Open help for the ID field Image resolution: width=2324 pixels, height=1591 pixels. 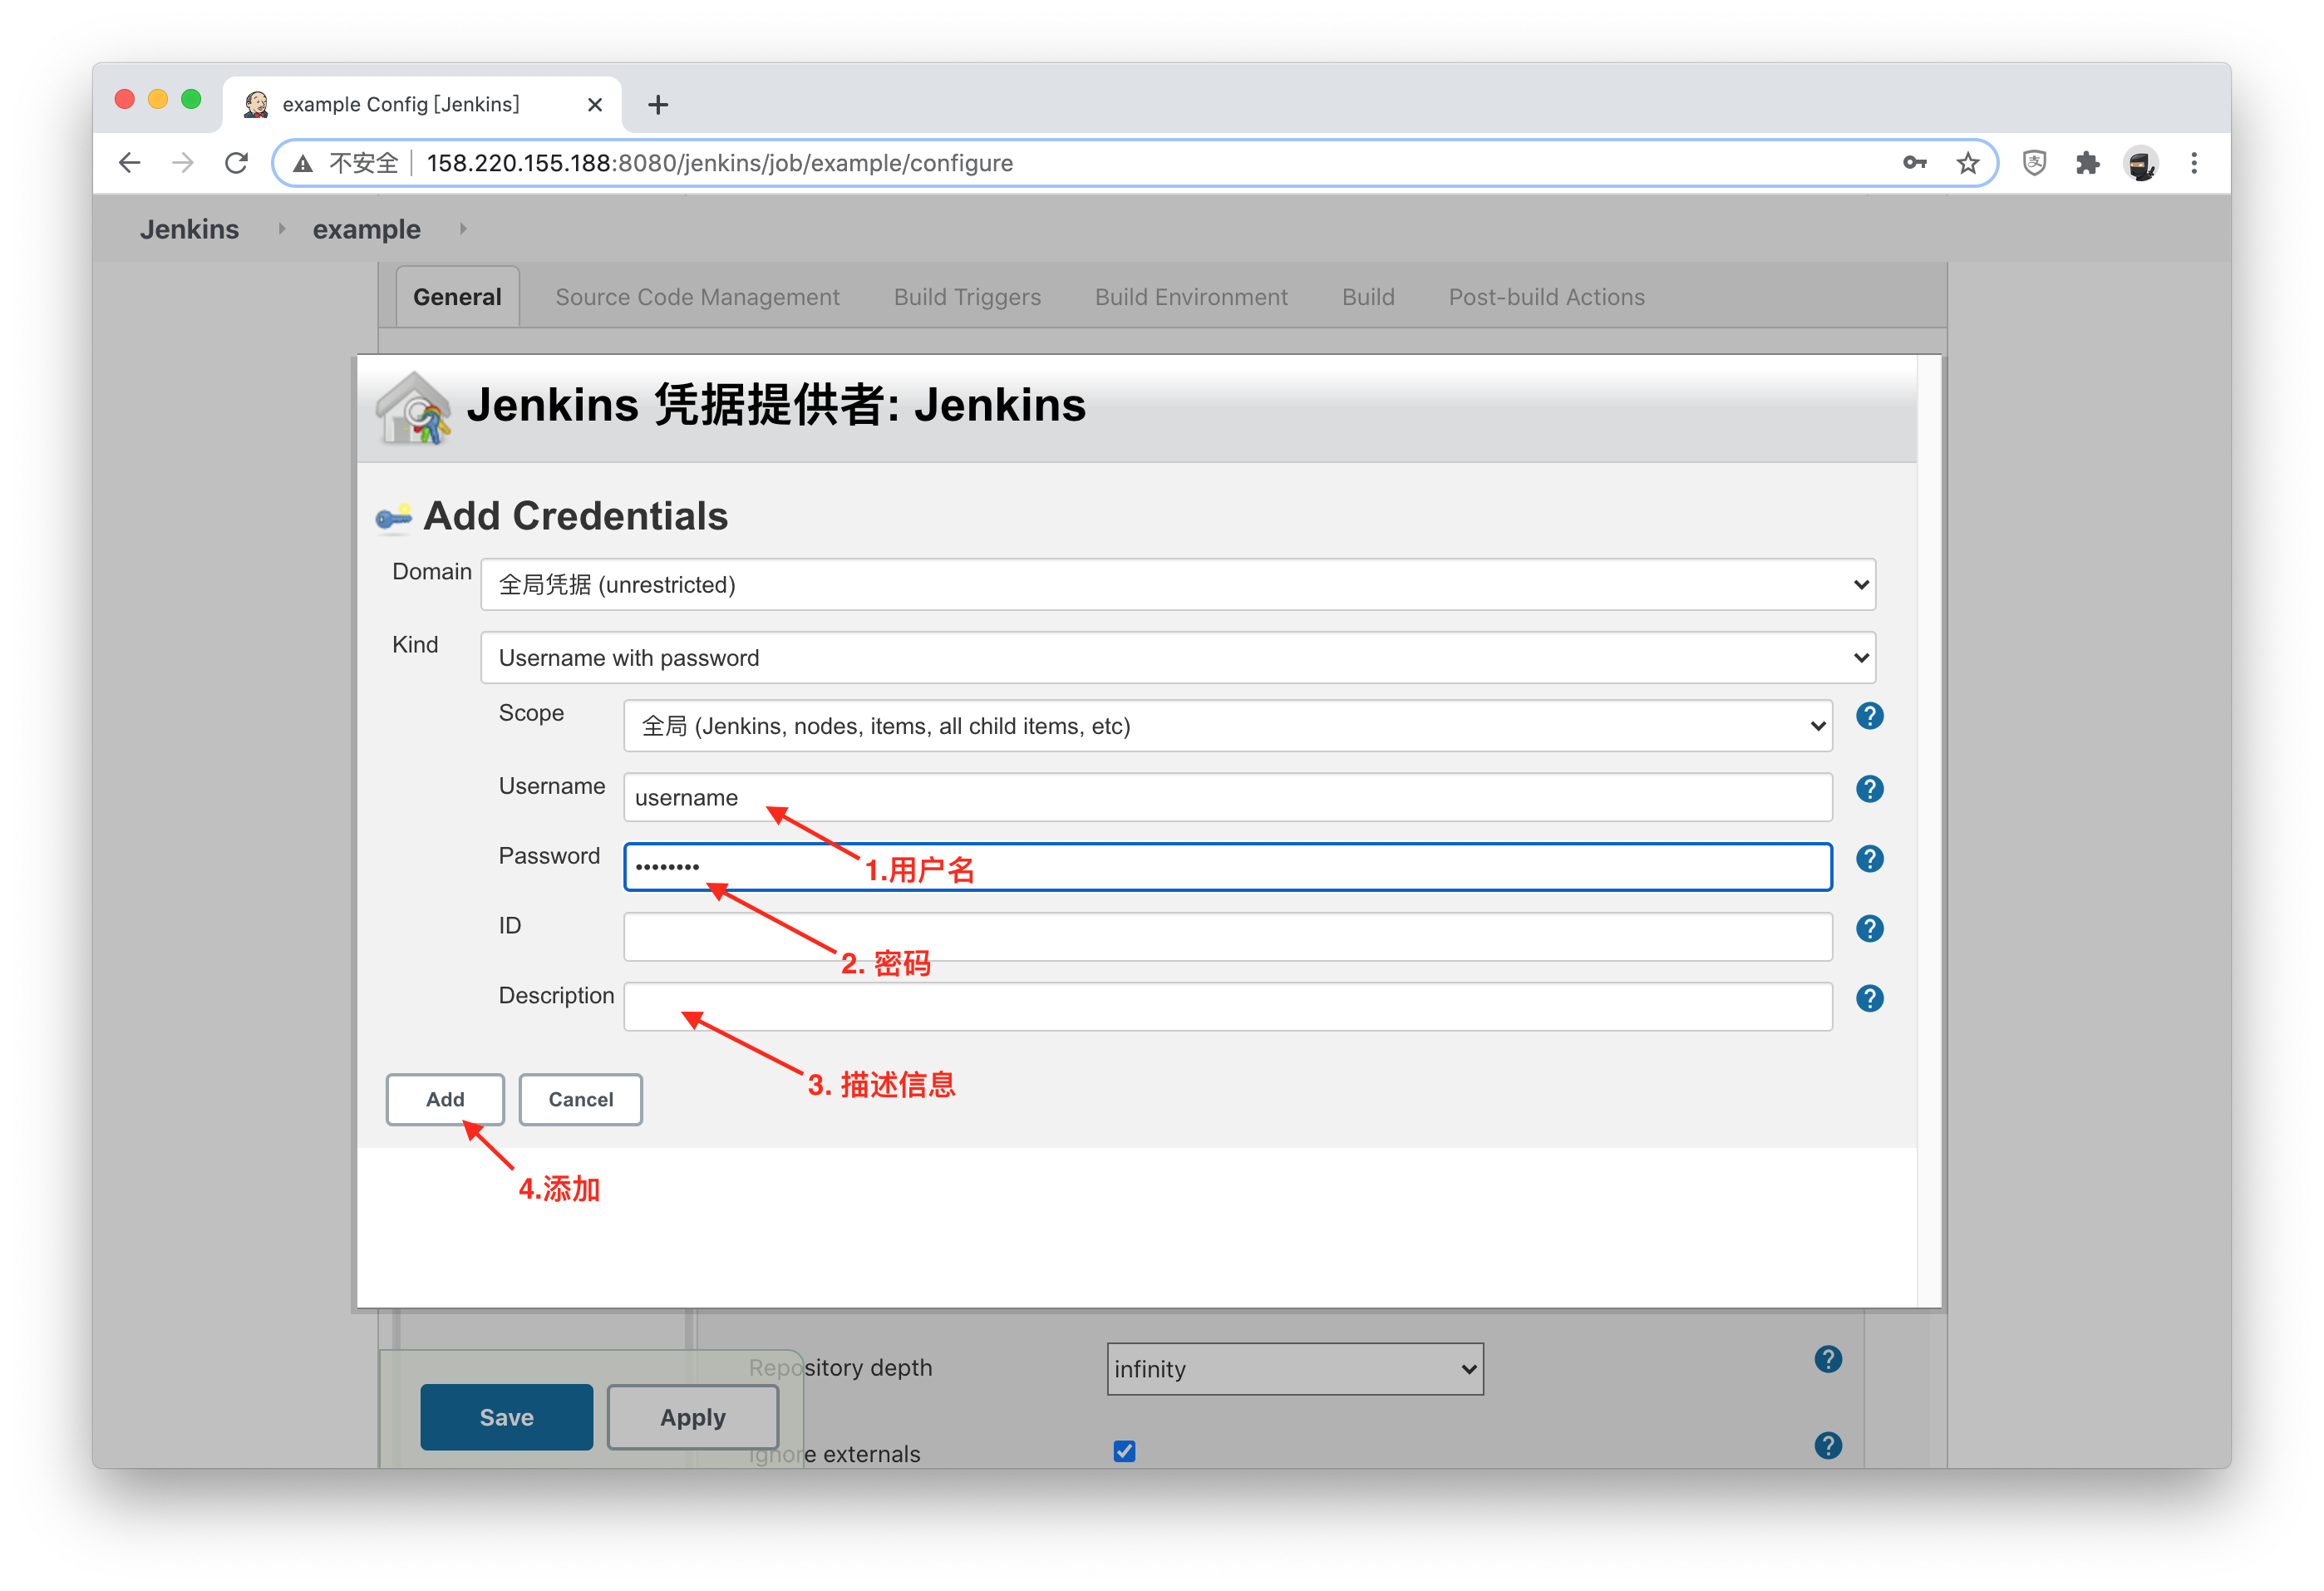tap(1869, 929)
